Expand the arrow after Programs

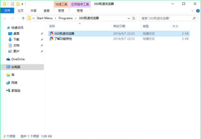[76, 18]
